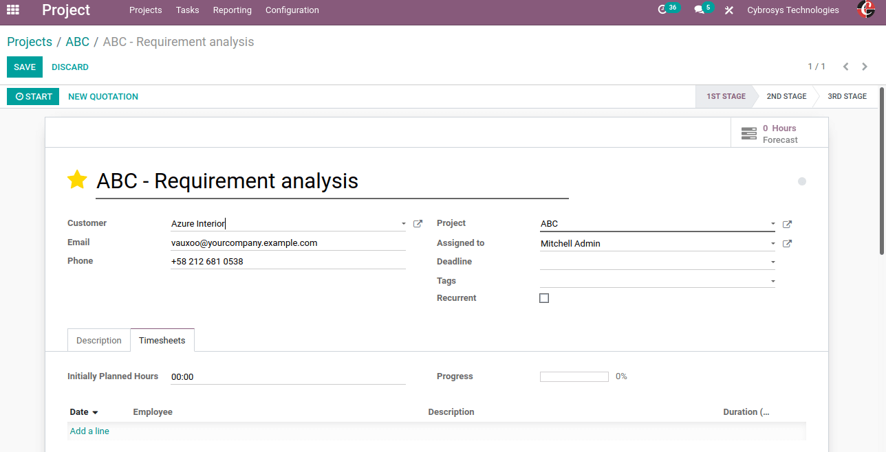Viewport: 886px width, 452px height.
Task: Expand the Tags dropdown arrow
Action: [772, 282]
